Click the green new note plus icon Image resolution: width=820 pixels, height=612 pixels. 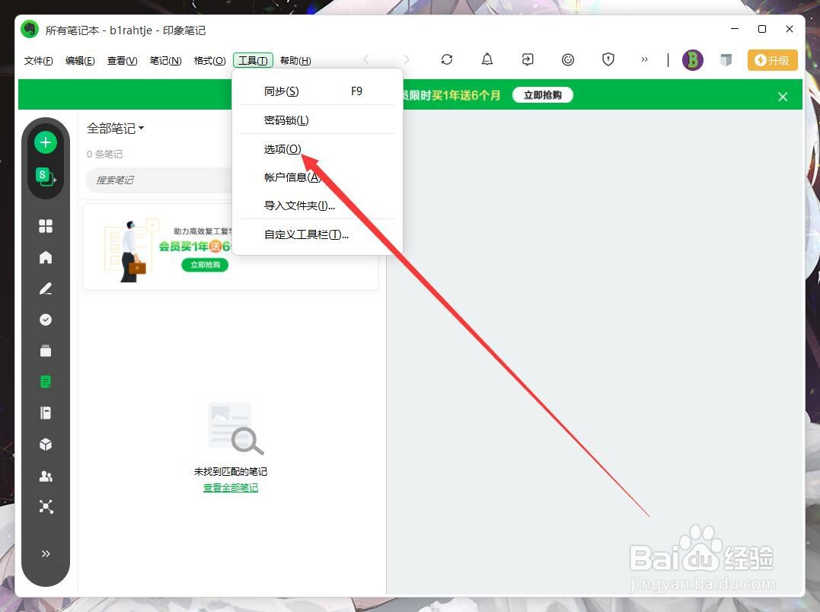point(45,142)
